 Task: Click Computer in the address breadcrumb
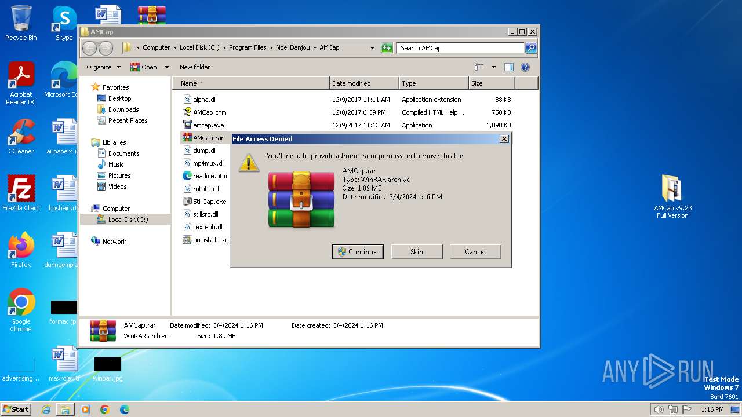point(157,48)
